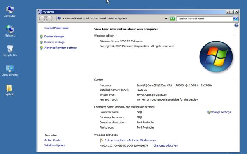Expand the arrow before All Control Panel Items

click(x=84, y=18)
